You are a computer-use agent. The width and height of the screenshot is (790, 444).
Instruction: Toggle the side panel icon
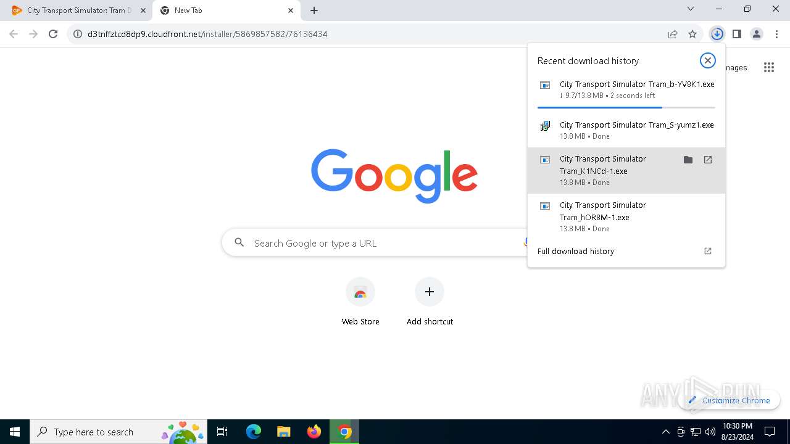coord(736,34)
